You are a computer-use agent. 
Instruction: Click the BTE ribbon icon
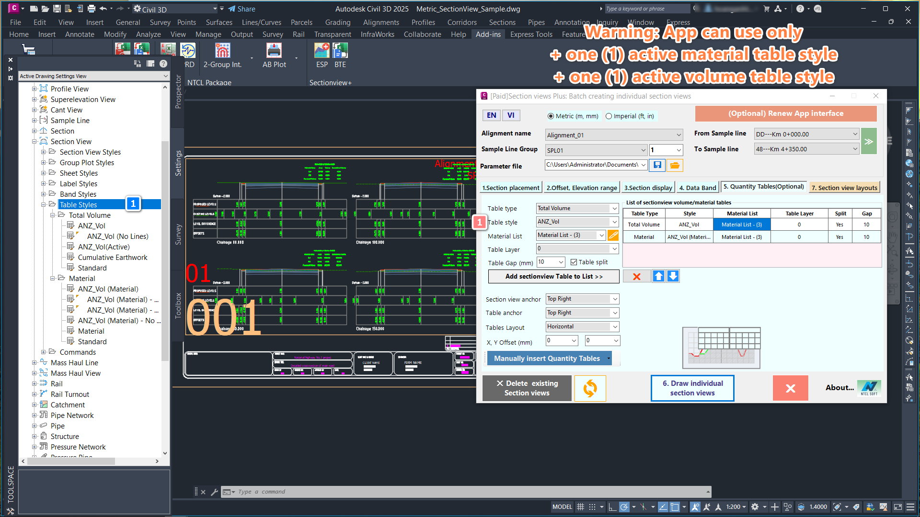(340, 51)
